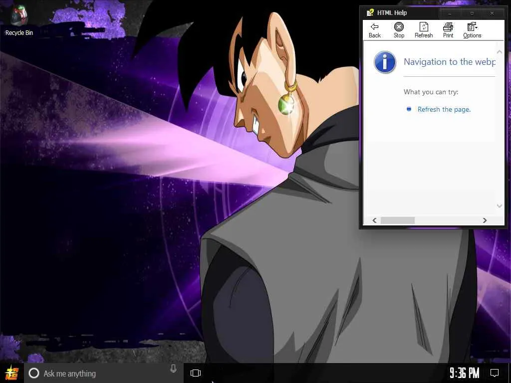Image resolution: width=511 pixels, height=383 pixels.
Task: Print the help page
Action: [448, 30]
